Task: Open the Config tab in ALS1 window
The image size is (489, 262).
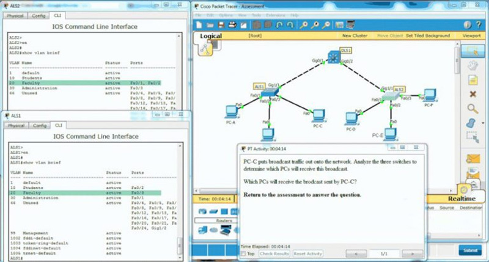Action: [x=40, y=126]
